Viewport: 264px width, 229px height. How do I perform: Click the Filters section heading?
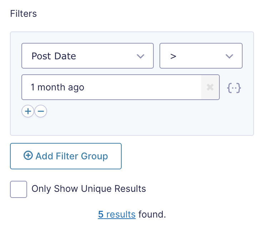click(x=24, y=14)
